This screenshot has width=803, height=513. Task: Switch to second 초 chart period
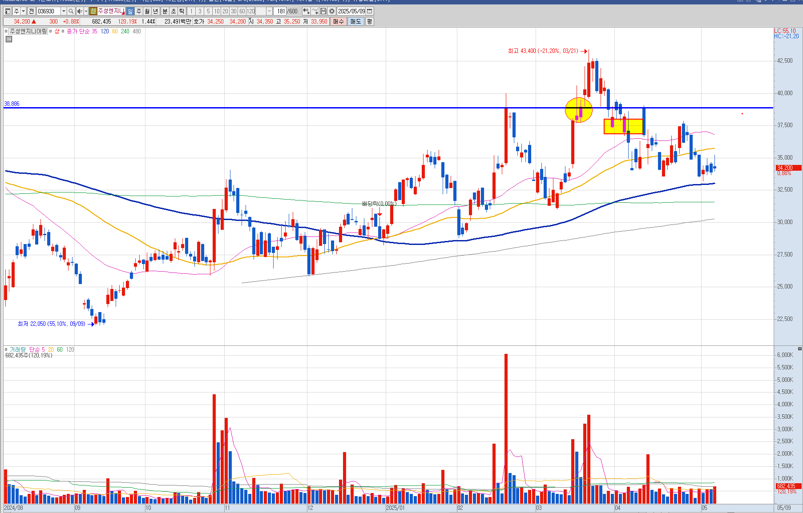coord(174,11)
